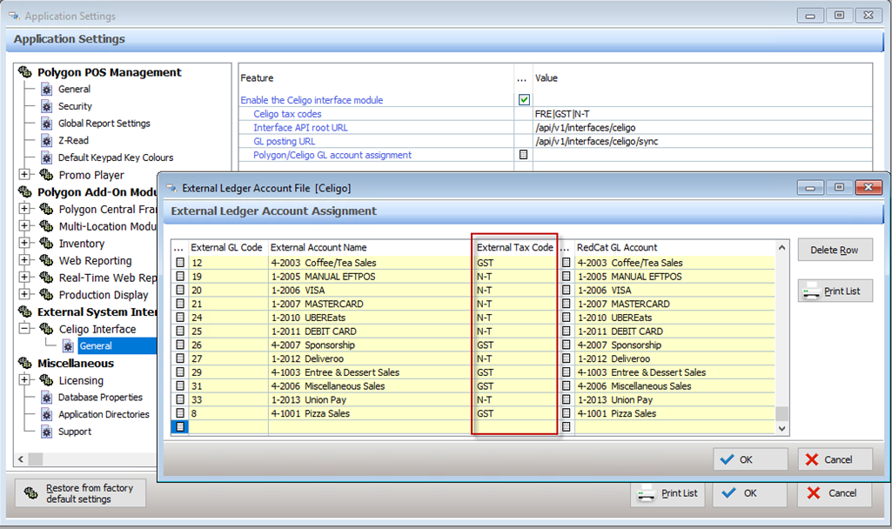
Task: Select Security in the settings tree
Action: pyautogui.click(x=75, y=106)
